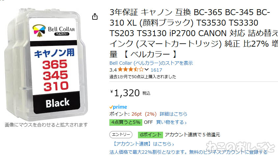Click the Black label on cartridge image
This screenshot has width=278, height=156.
pos(57,103)
